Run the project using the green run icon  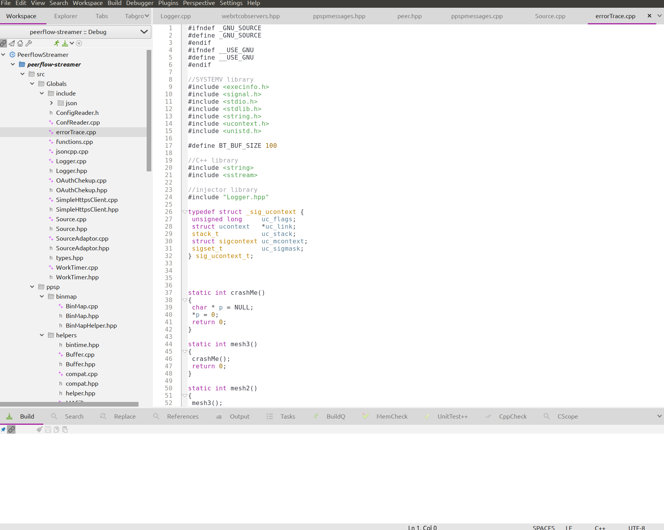pyautogui.click(x=56, y=43)
